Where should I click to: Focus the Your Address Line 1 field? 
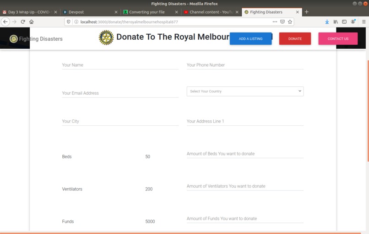245,121
